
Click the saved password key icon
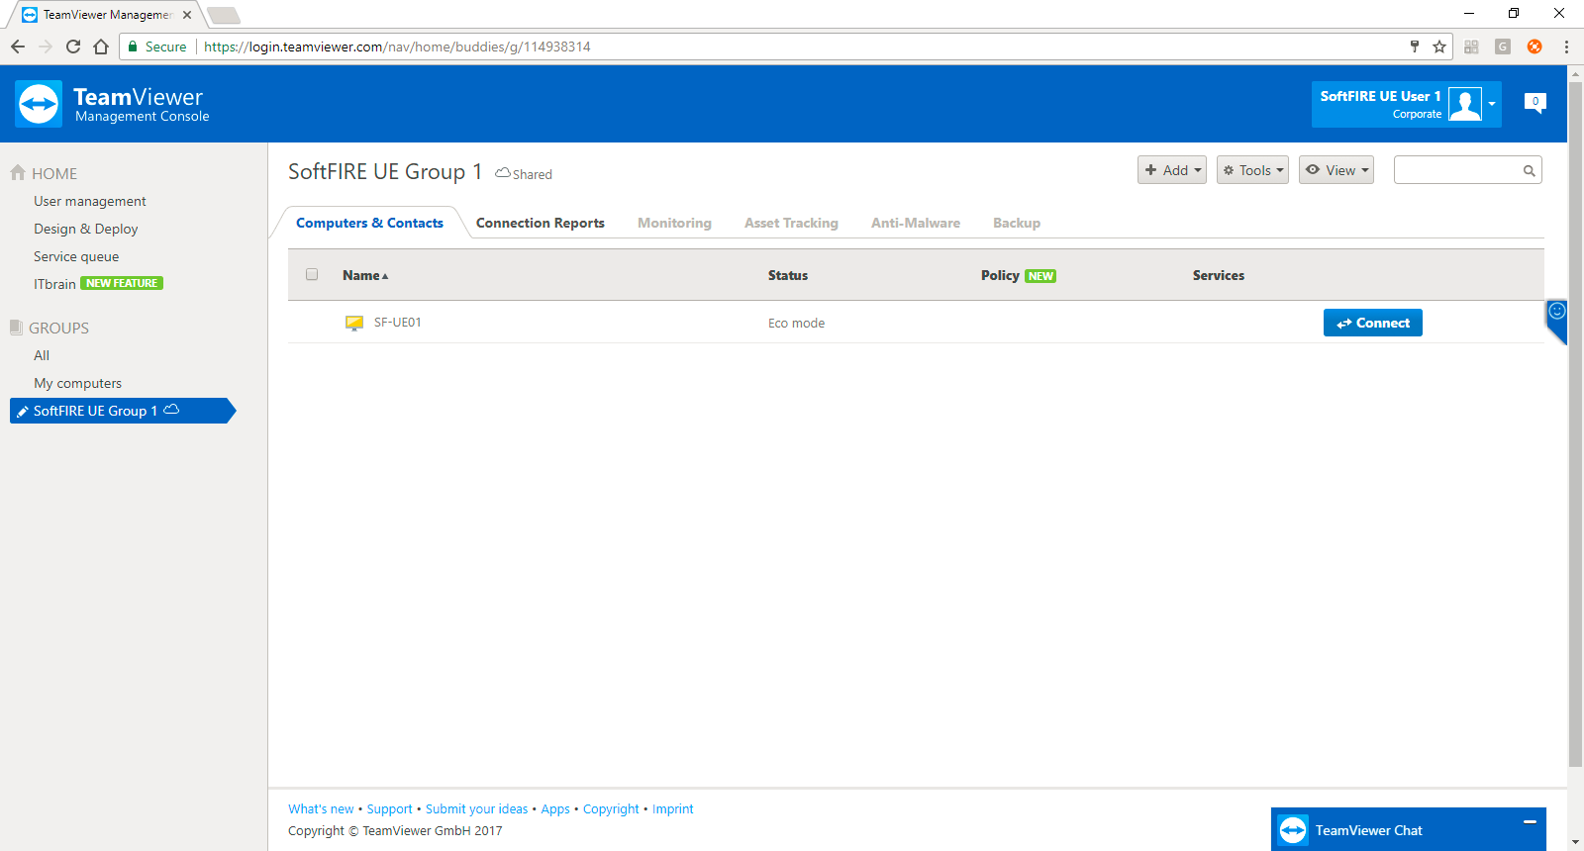coord(1415,47)
